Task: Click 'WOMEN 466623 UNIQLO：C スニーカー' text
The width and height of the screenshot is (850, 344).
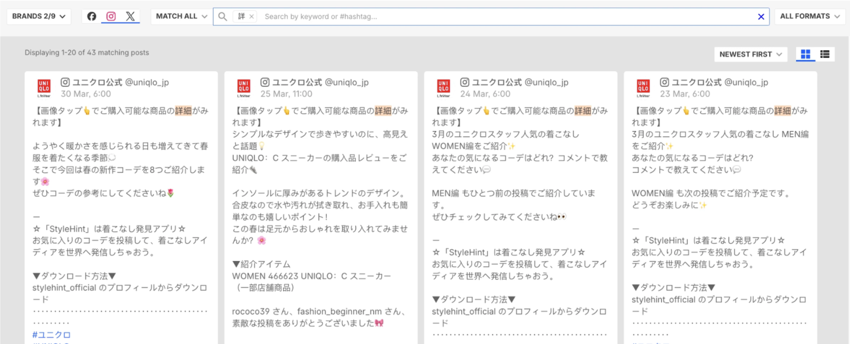Action: tap(312, 276)
